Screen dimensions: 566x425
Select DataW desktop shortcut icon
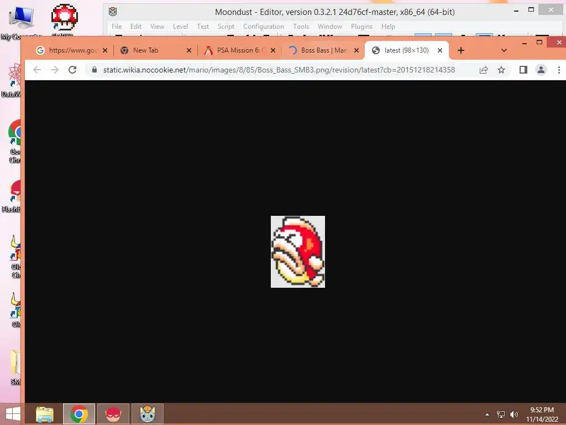tap(12, 80)
